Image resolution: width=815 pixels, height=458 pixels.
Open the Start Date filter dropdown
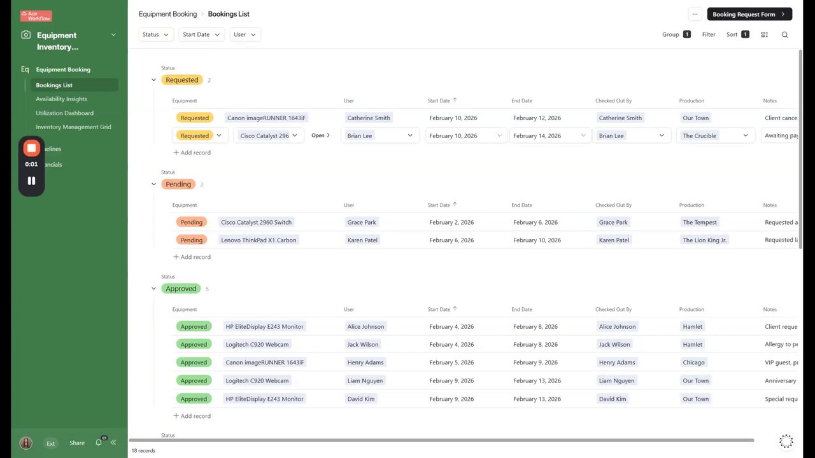coord(201,34)
